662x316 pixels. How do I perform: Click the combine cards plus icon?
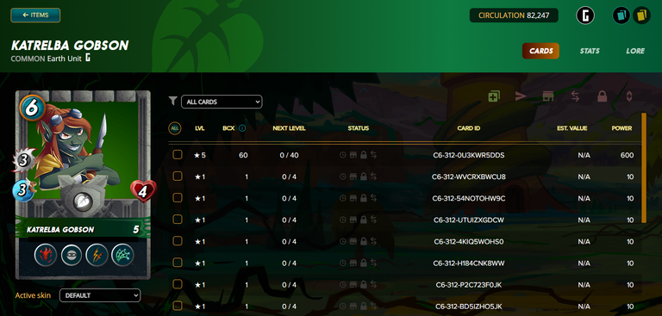coord(494,96)
